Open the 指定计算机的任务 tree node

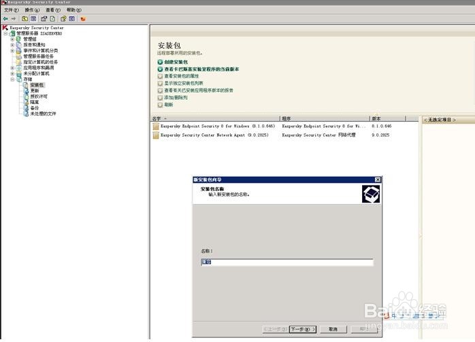point(41,62)
